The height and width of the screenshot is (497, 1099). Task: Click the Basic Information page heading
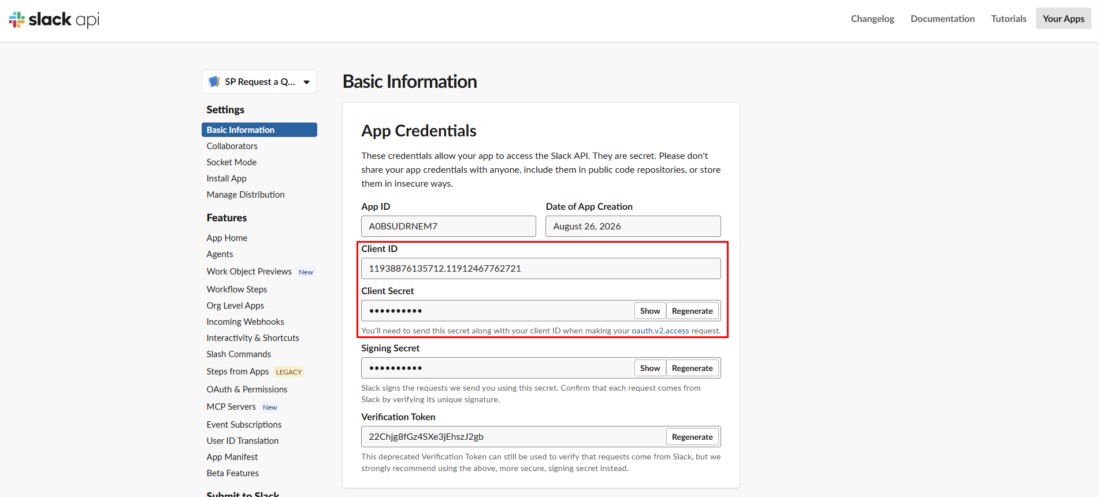(410, 81)
